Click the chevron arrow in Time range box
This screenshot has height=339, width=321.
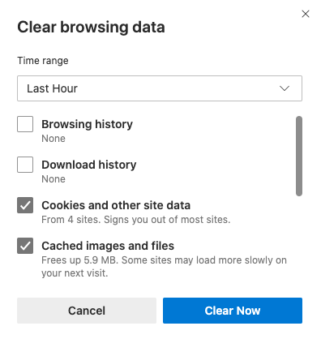click(x=285, y=88)
